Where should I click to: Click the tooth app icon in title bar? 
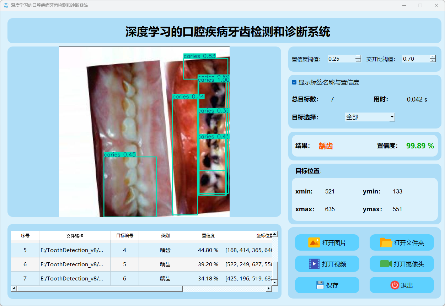coord(6,5)
